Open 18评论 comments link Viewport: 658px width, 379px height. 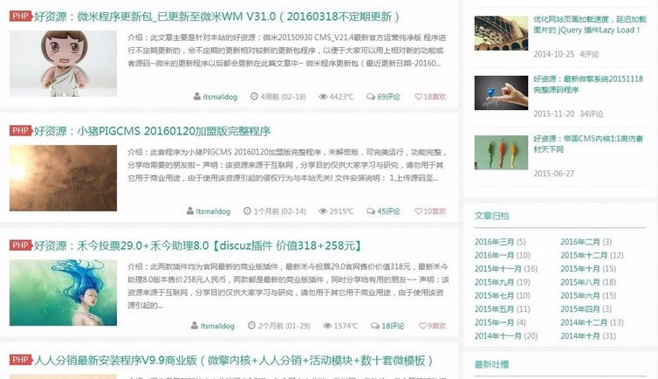[x=393, y=326]
